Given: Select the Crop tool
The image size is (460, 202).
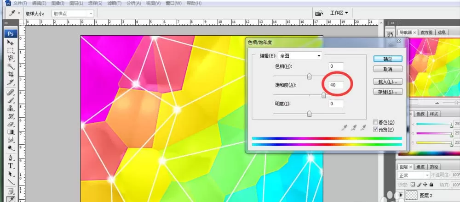Looking at the screenshot, I should click(11, 74).
